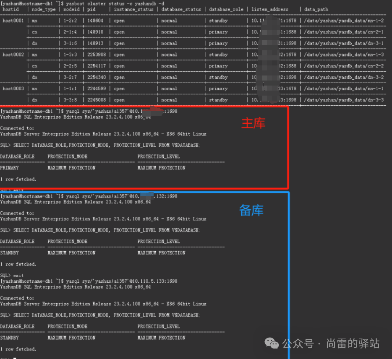Click node_type 'cn' in the nodeid 2-2:5 row

tap(34, 66)
